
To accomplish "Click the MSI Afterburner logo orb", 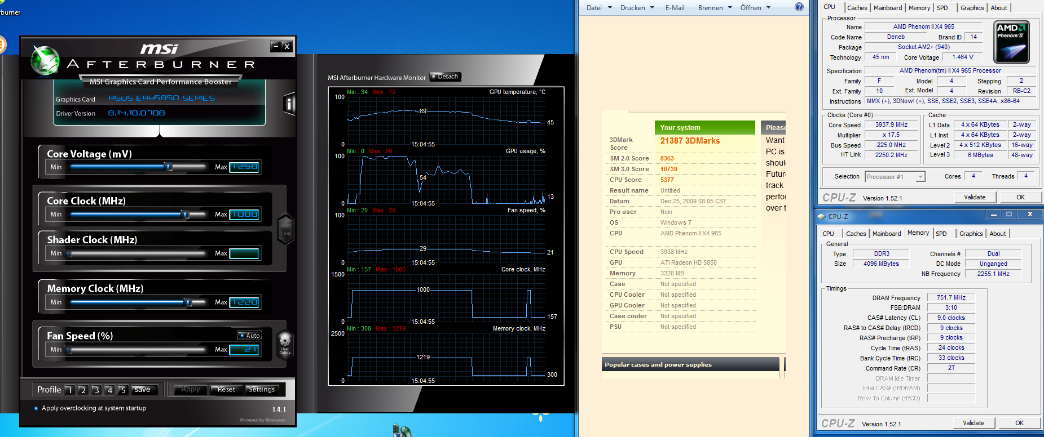I will point(45,61).
